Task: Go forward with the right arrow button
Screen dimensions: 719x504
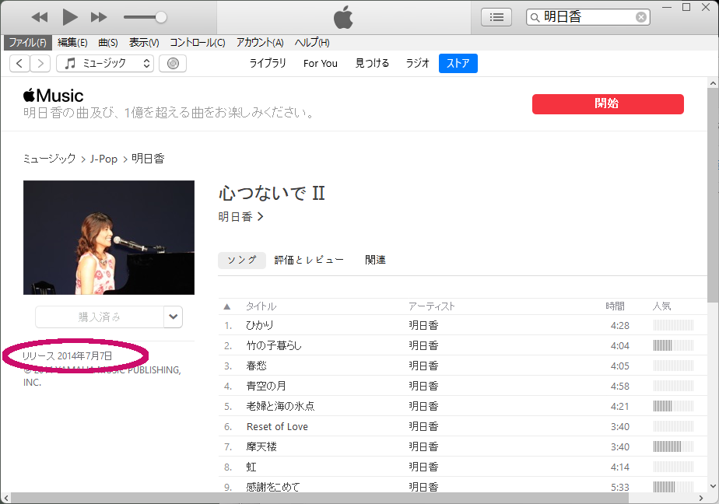Action: point(40,63)
